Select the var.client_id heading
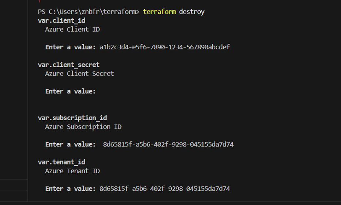This screenshot has height=205, width=341. [x=61, y=20]
